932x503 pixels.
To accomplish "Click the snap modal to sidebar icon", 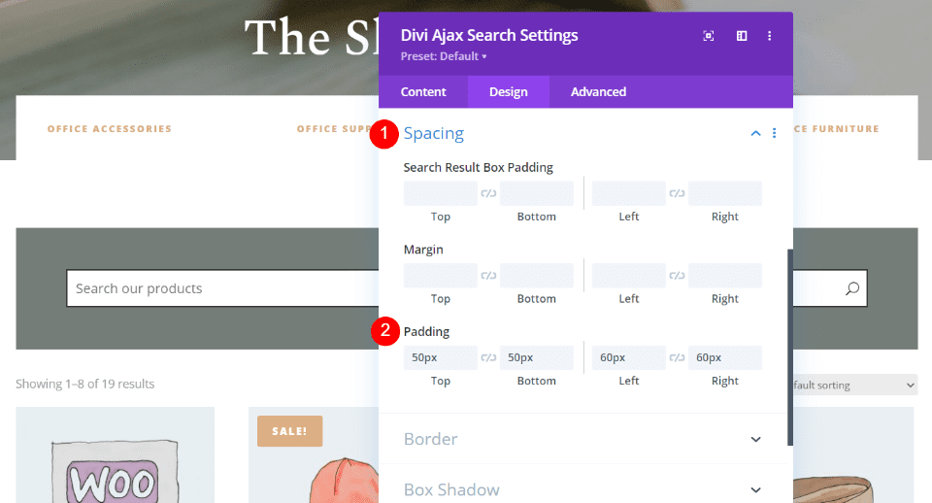I will [742, 36].
